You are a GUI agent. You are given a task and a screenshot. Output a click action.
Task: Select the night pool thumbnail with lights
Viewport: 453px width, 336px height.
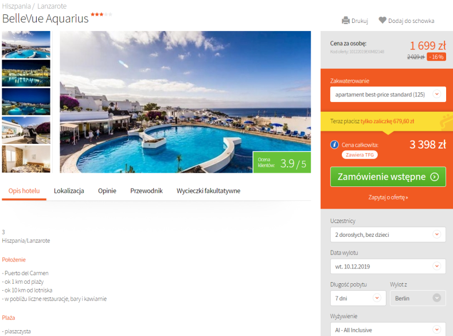tap(26, 73)
